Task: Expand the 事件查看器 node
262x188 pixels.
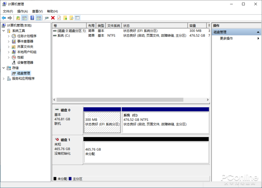Action: pyautogui.click(x=9, y=41)
